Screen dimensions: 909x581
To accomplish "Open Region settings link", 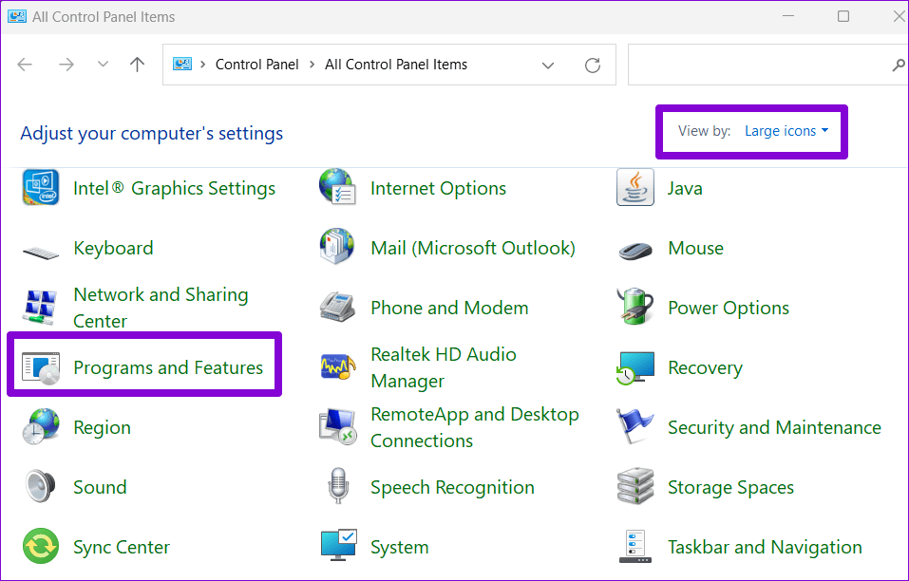I will (102, 427).
